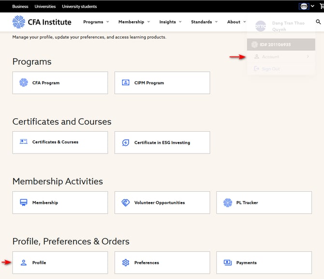The image size is (324, 279).
Task: Open the search magnifier icon
Action: click(x=318, y=22)
